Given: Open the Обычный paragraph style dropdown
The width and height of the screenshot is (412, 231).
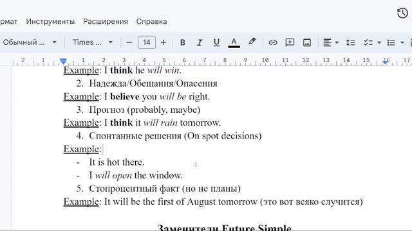Looking at the screenshot, I should pos(30,42).
